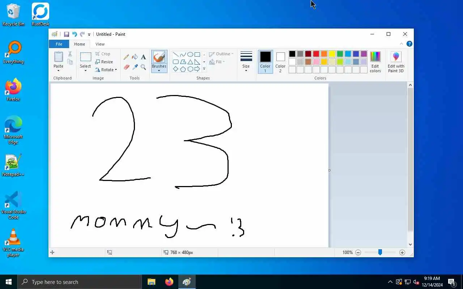
Task: Open the notification center icon
Action: click(x=452, y=282)
